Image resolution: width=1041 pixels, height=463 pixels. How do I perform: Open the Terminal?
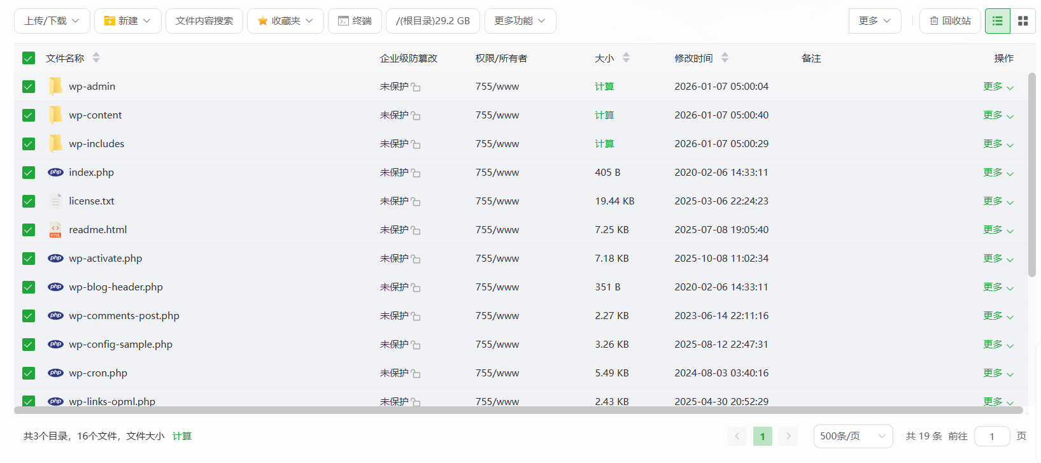355,21
